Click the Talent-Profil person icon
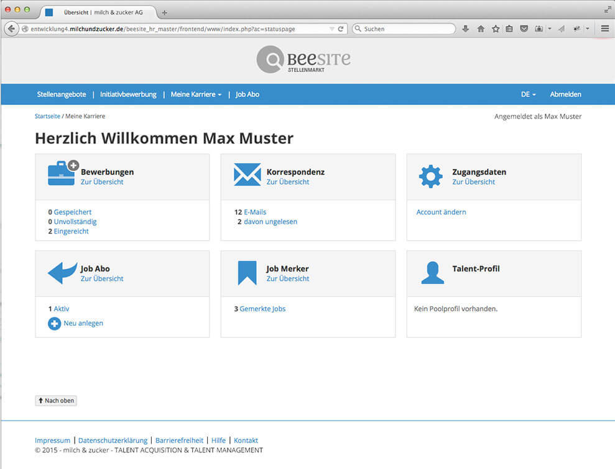Viewport: 615px width, 469px height. (432, 273)
